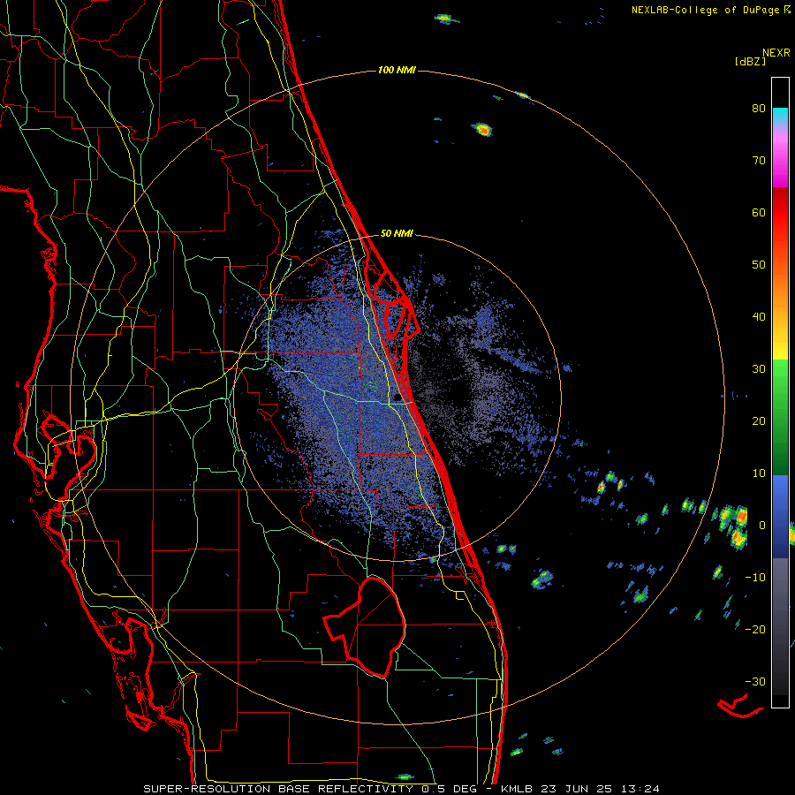Click the NEXR label above the color bar
Screen dimensions: 795x795
pyautogui.click(x=776, y=53)
